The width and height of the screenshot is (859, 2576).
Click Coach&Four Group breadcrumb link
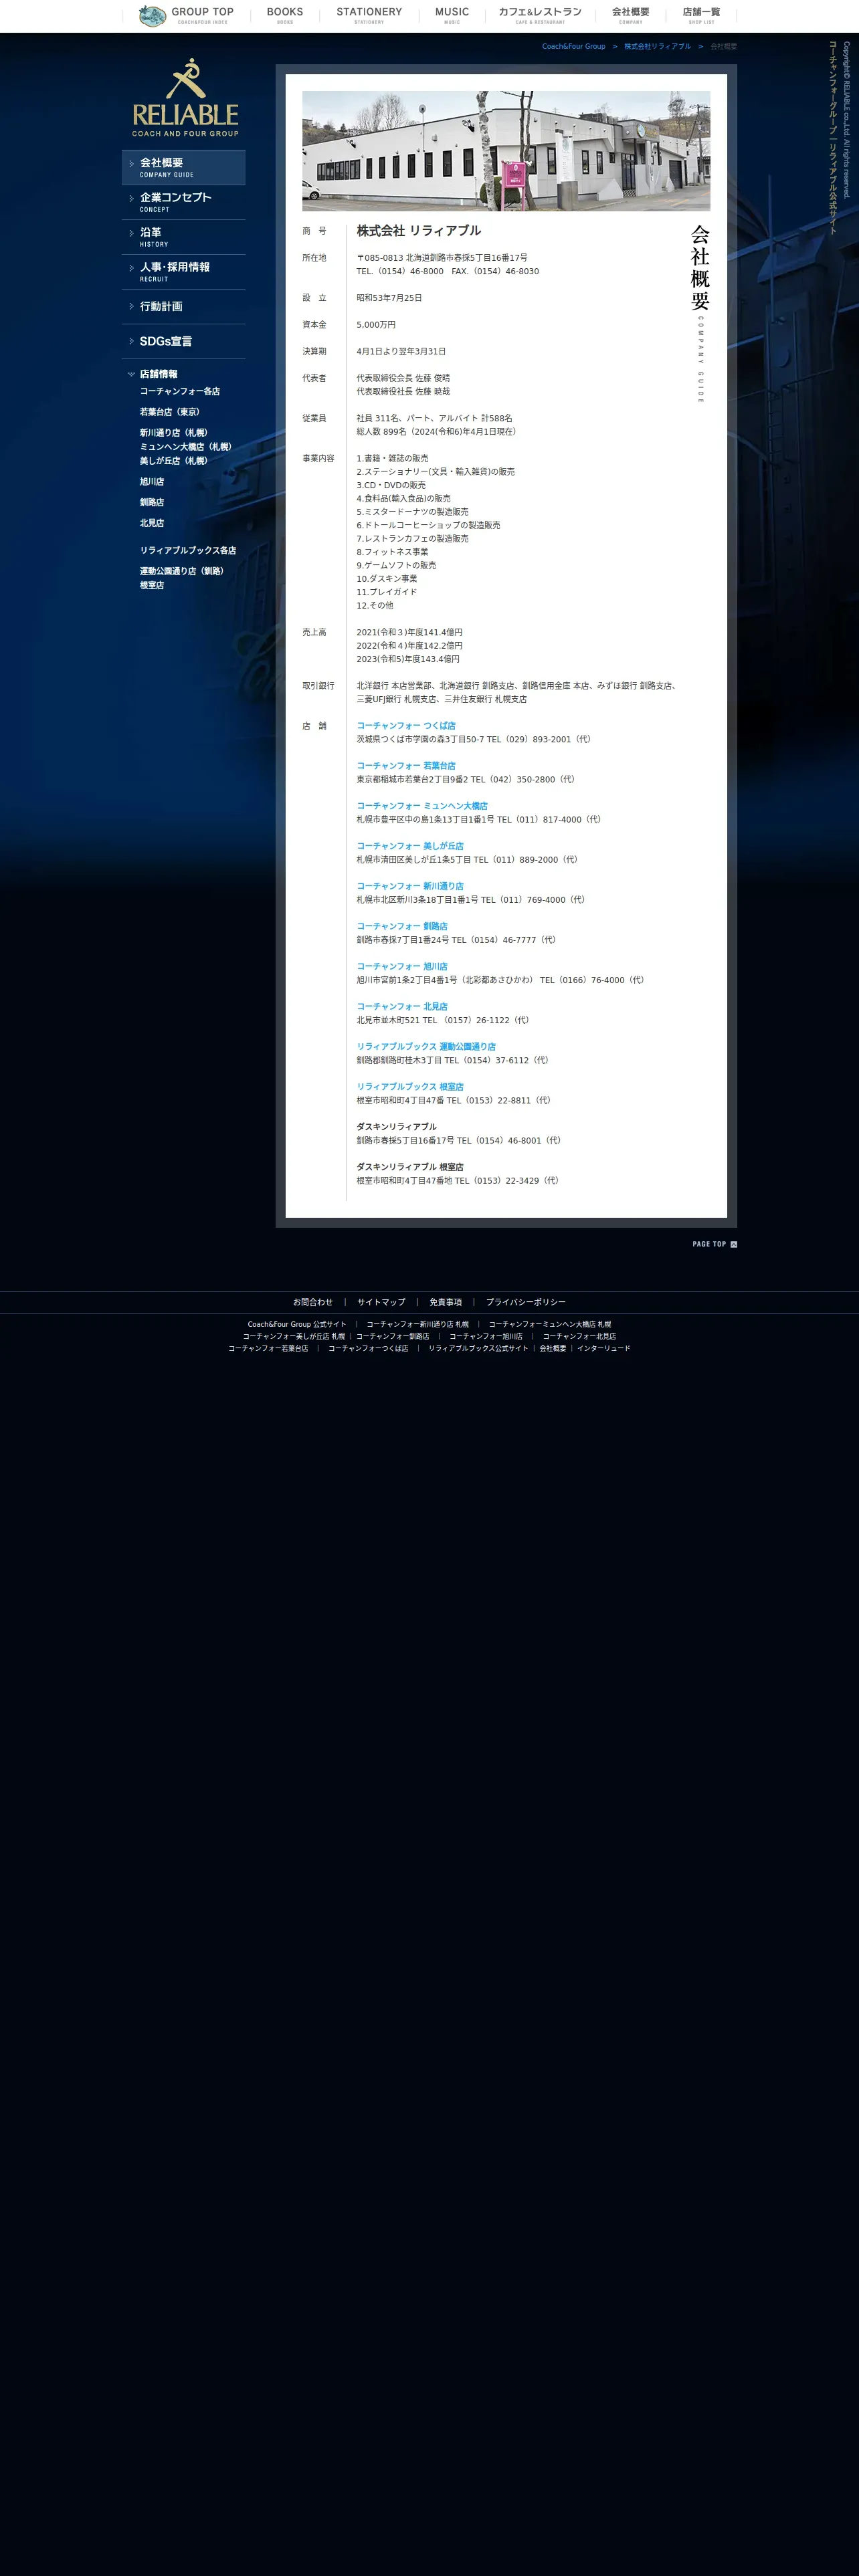pos(574,46)
